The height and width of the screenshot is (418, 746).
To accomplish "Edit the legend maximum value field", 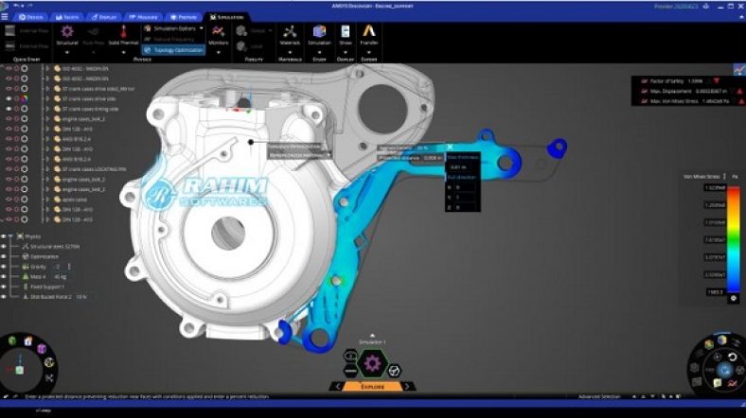I will pyautogui.click(x=715, y=187).
